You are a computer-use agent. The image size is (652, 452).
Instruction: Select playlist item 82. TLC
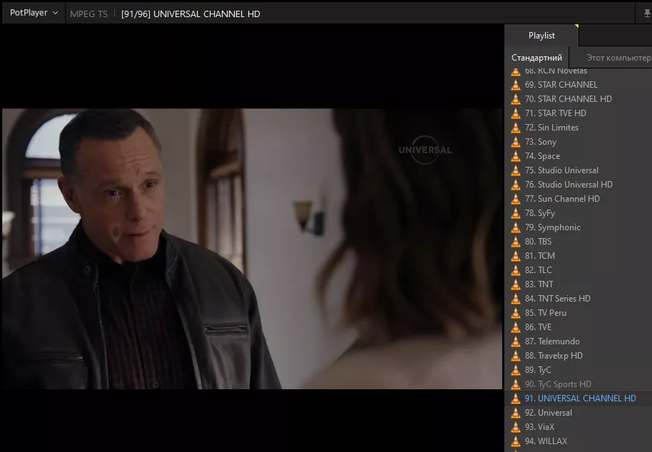(579, 270)
